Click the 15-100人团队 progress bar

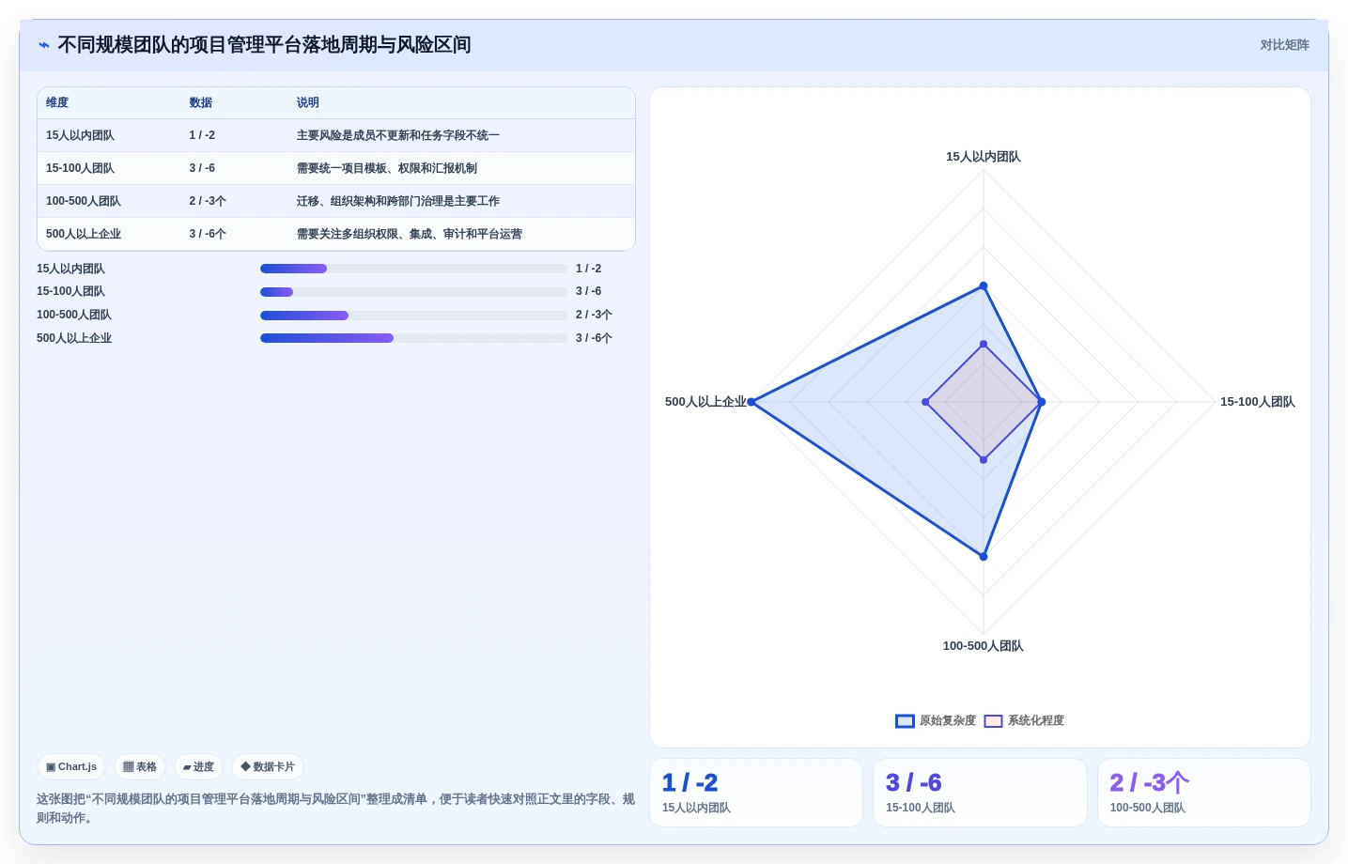414,292
